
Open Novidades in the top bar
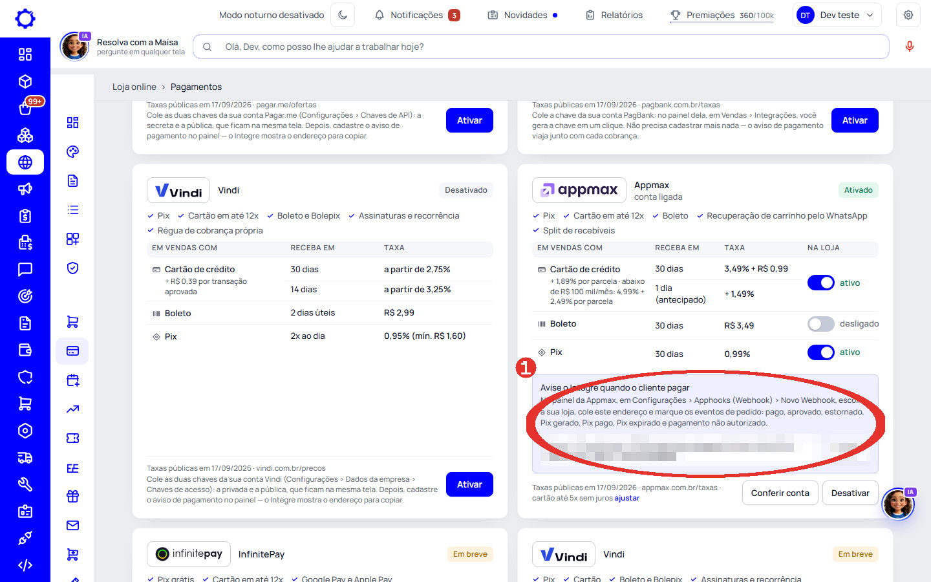coord(522,15)
